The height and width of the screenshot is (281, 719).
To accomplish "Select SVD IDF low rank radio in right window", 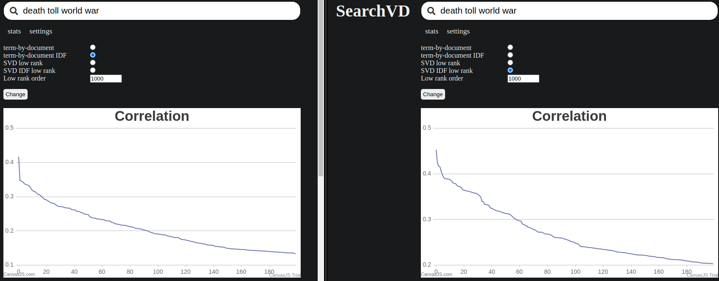I will click(x=510, y=70).
